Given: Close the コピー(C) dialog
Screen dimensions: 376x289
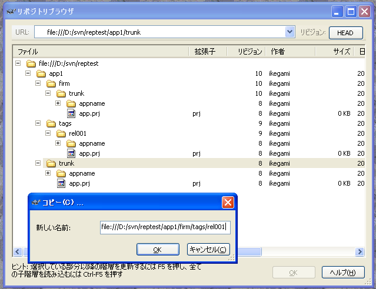Looking at the screenshot, I should 228,203.
